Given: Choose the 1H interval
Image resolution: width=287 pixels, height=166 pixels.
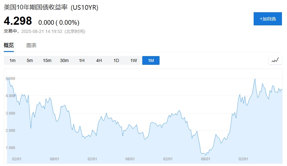Looking at the screenshot, I should pos(82,60).
